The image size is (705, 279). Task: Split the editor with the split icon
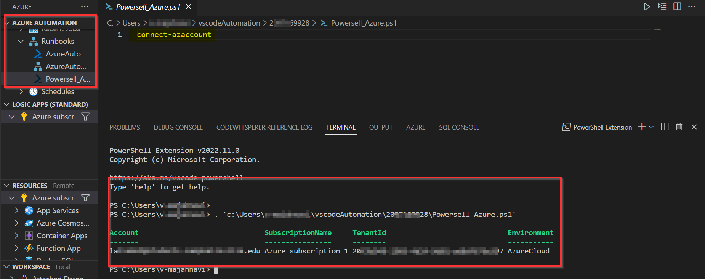click(x=677, y=7)
